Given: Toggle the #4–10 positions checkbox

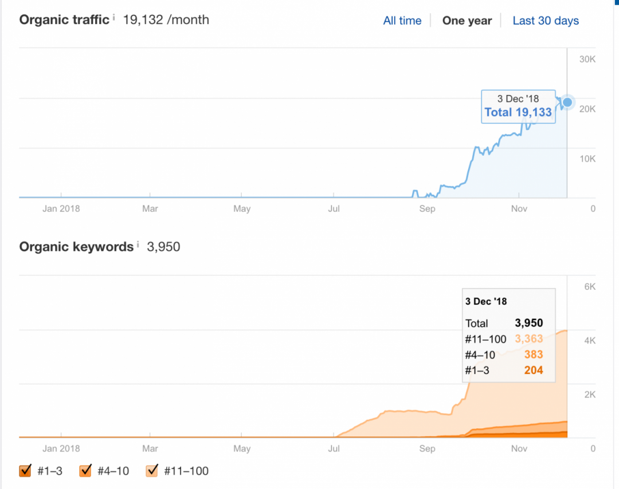Looking at the screenshot, I should pyautogui.click(x=86, y=471).
